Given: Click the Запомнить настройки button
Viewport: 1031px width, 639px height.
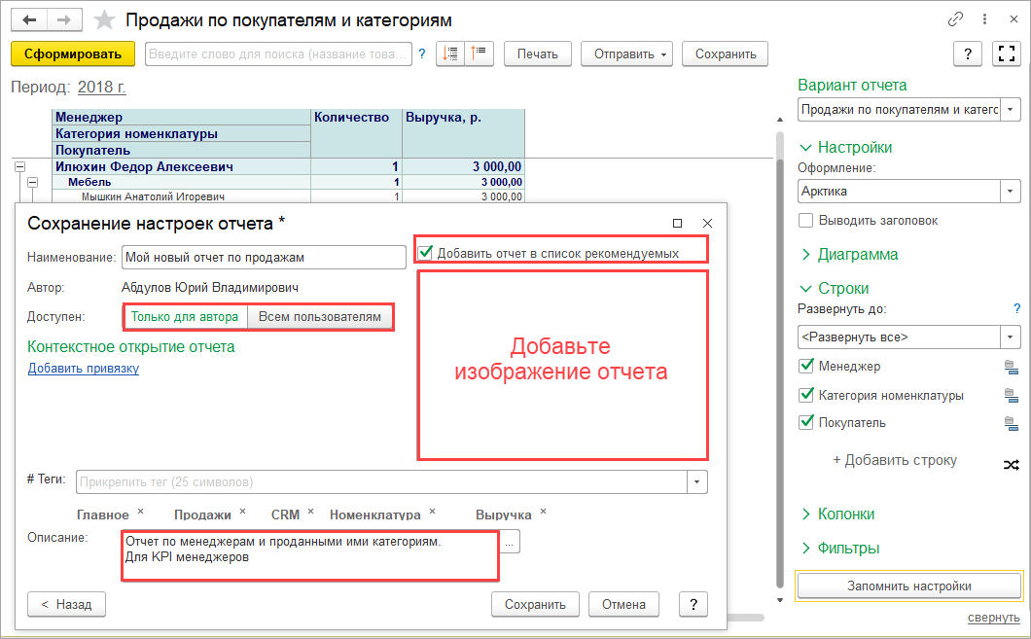Looking at the screenshot, I should point(909,586).
